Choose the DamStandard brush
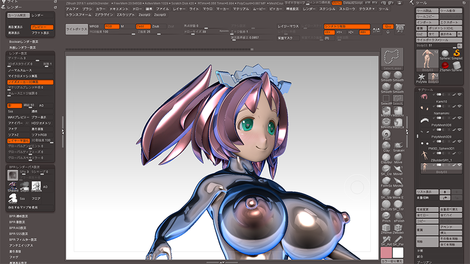470x264 pixels. (x=386, y=205)
